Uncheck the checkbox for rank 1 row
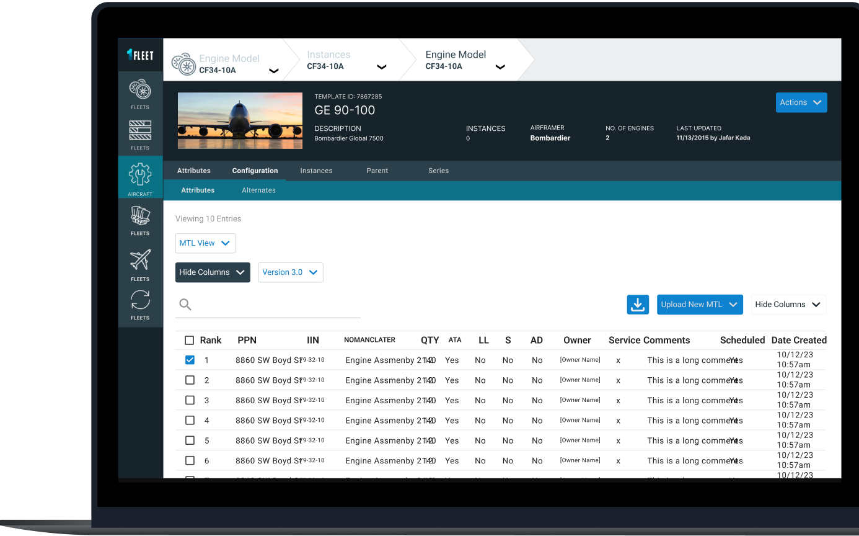Viewport: 859px width, 536px height. (190, 360)
